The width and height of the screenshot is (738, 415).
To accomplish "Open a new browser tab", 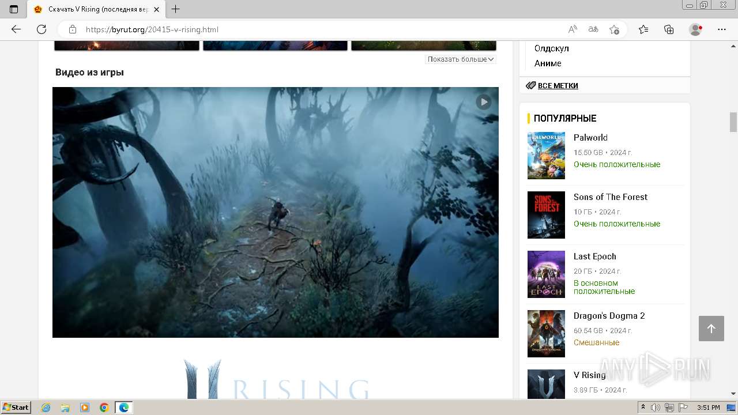I will point(176,9).
